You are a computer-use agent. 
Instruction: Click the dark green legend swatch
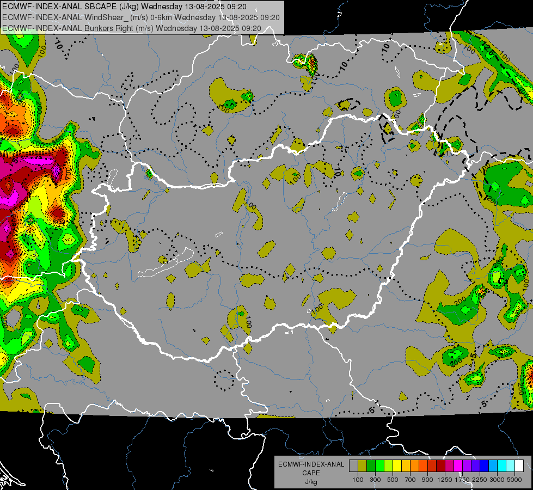click(x=371, y=465)
